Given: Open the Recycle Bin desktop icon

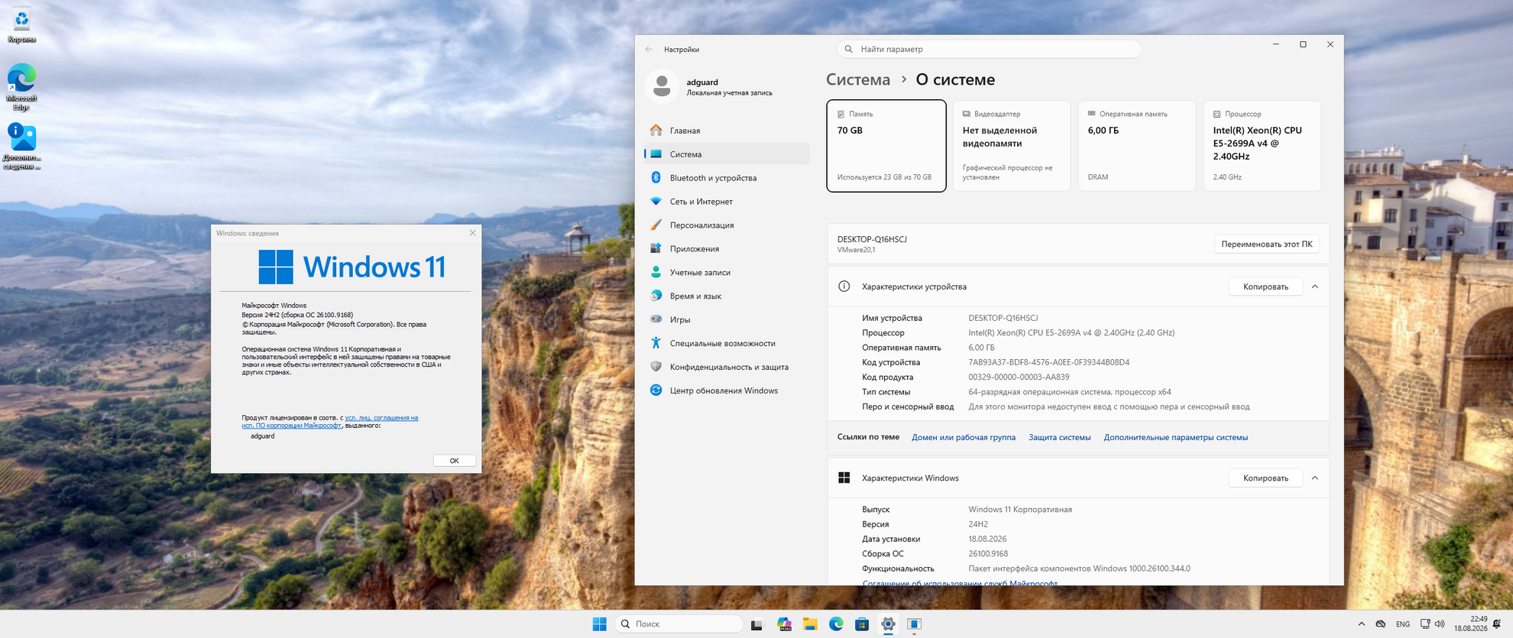Looking at the screenshot, I should pos(21,25).
